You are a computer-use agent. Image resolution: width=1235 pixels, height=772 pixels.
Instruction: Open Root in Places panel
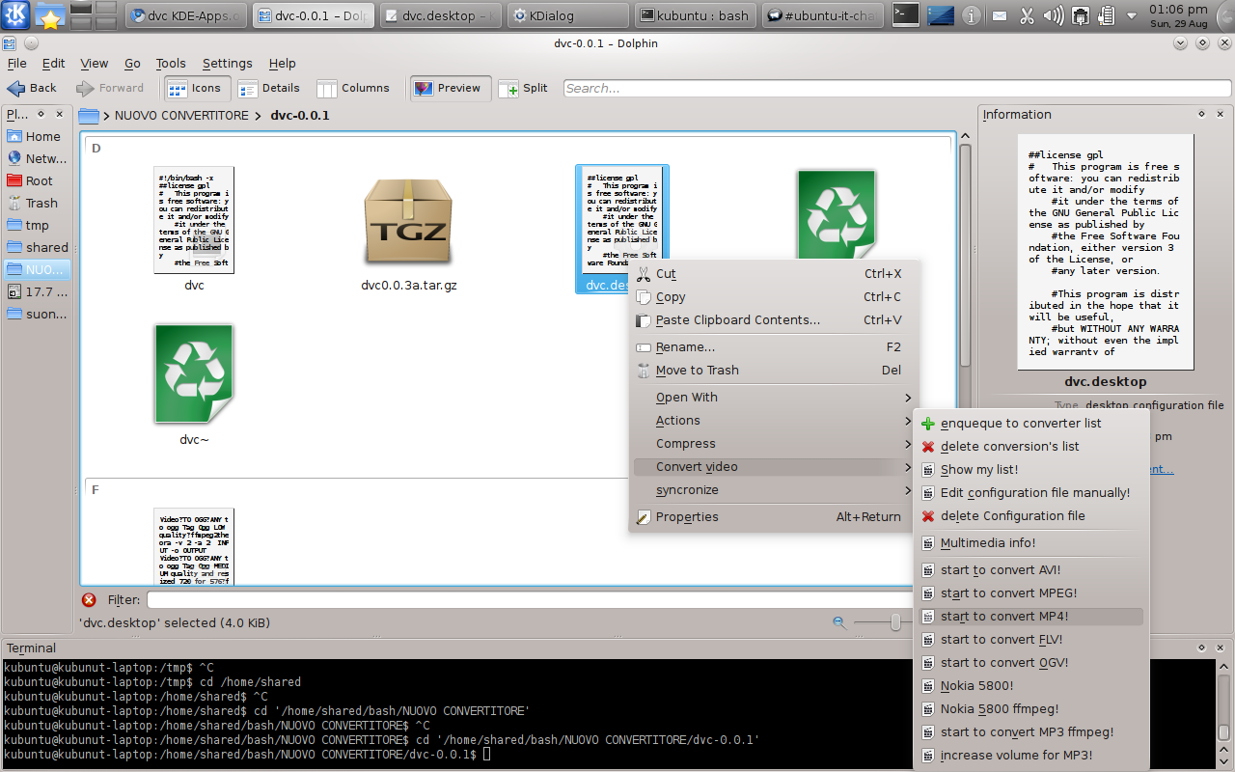(37, 180)
